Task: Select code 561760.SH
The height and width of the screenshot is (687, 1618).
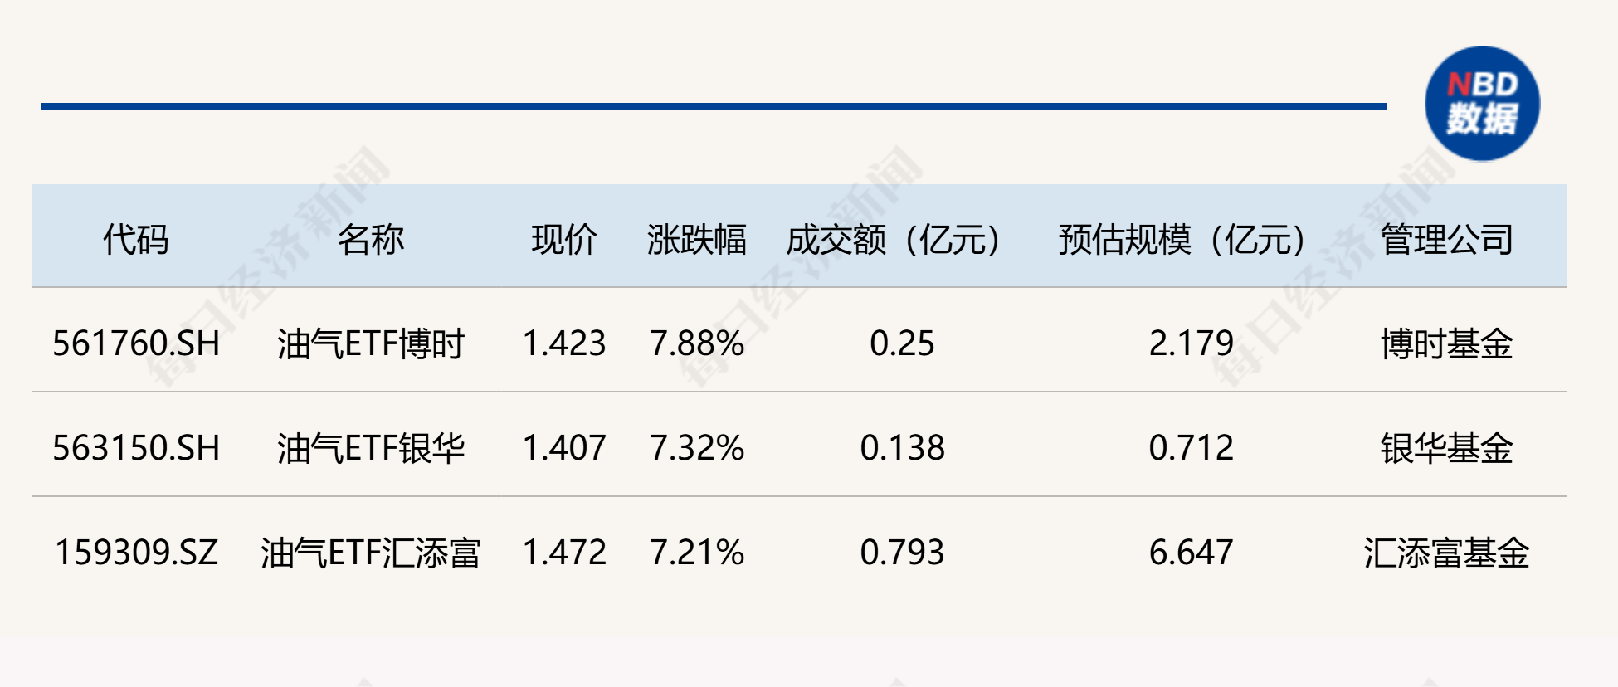Action: 136,343
